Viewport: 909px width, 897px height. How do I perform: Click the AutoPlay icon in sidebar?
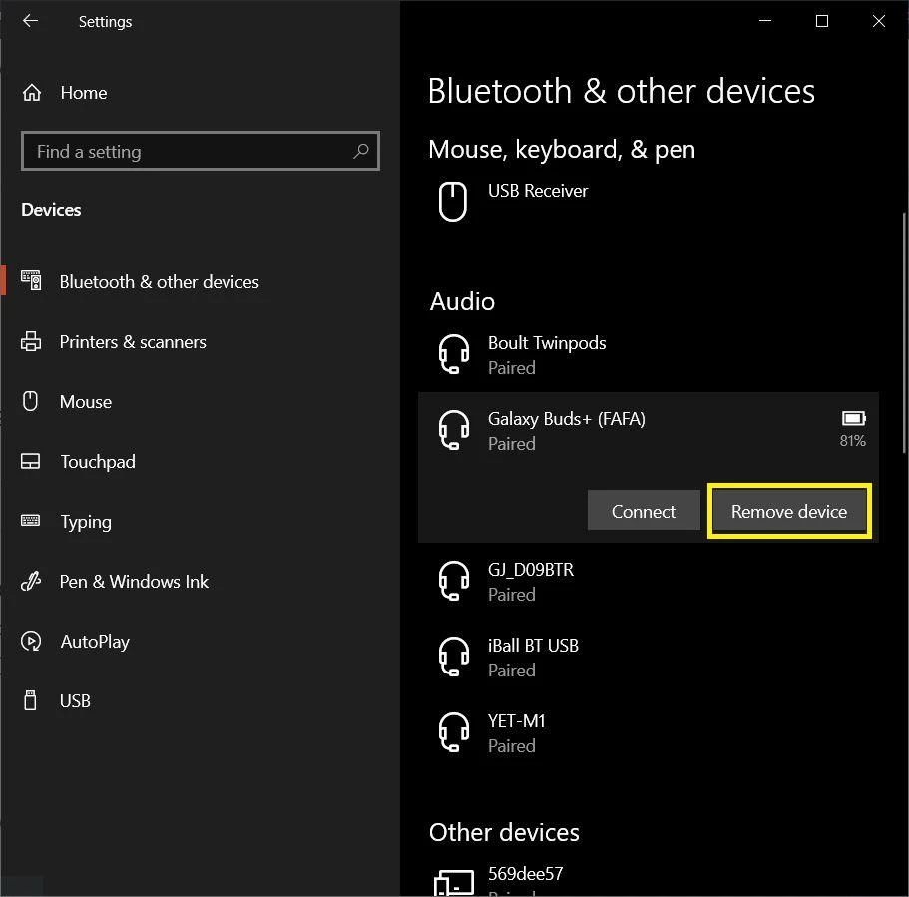click(31, 642)
